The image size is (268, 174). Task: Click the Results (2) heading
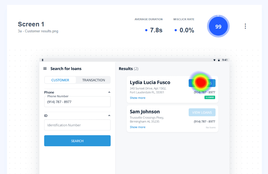[x=128, y=69]
